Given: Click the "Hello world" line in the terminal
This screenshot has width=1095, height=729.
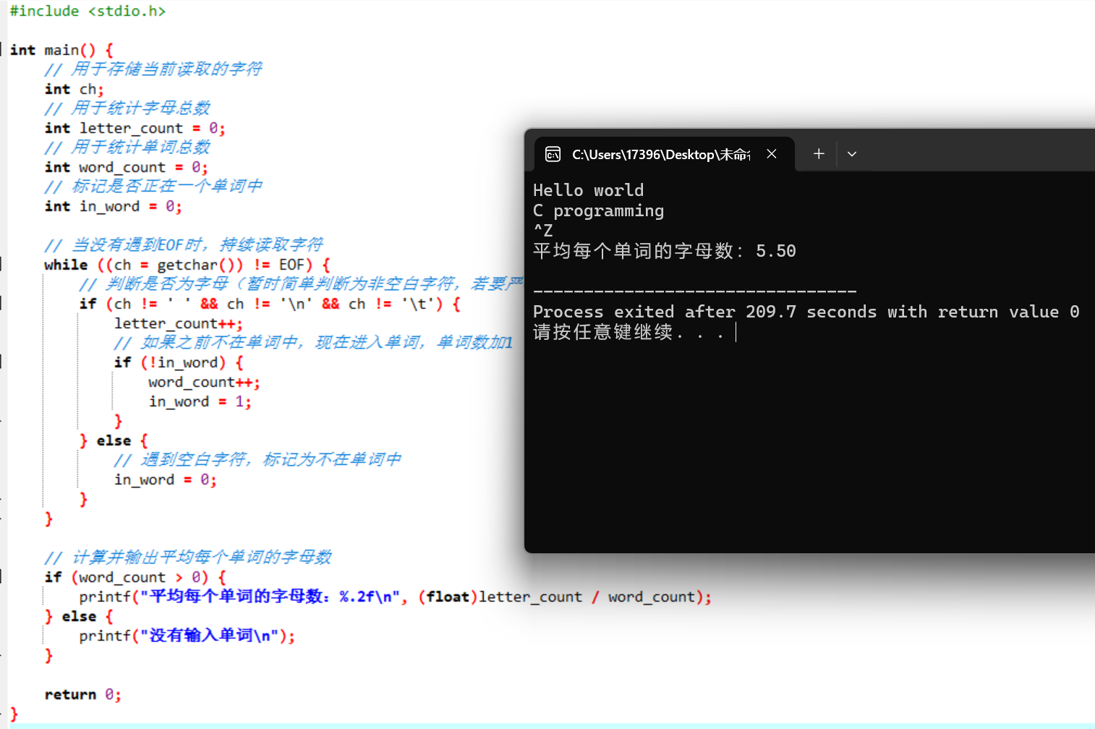Looking at the screenshot, I should pos(588,190).
